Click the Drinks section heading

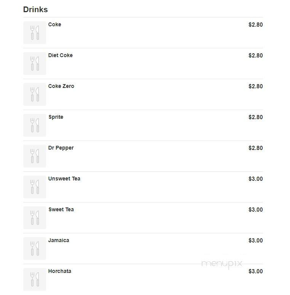point(35,10)
